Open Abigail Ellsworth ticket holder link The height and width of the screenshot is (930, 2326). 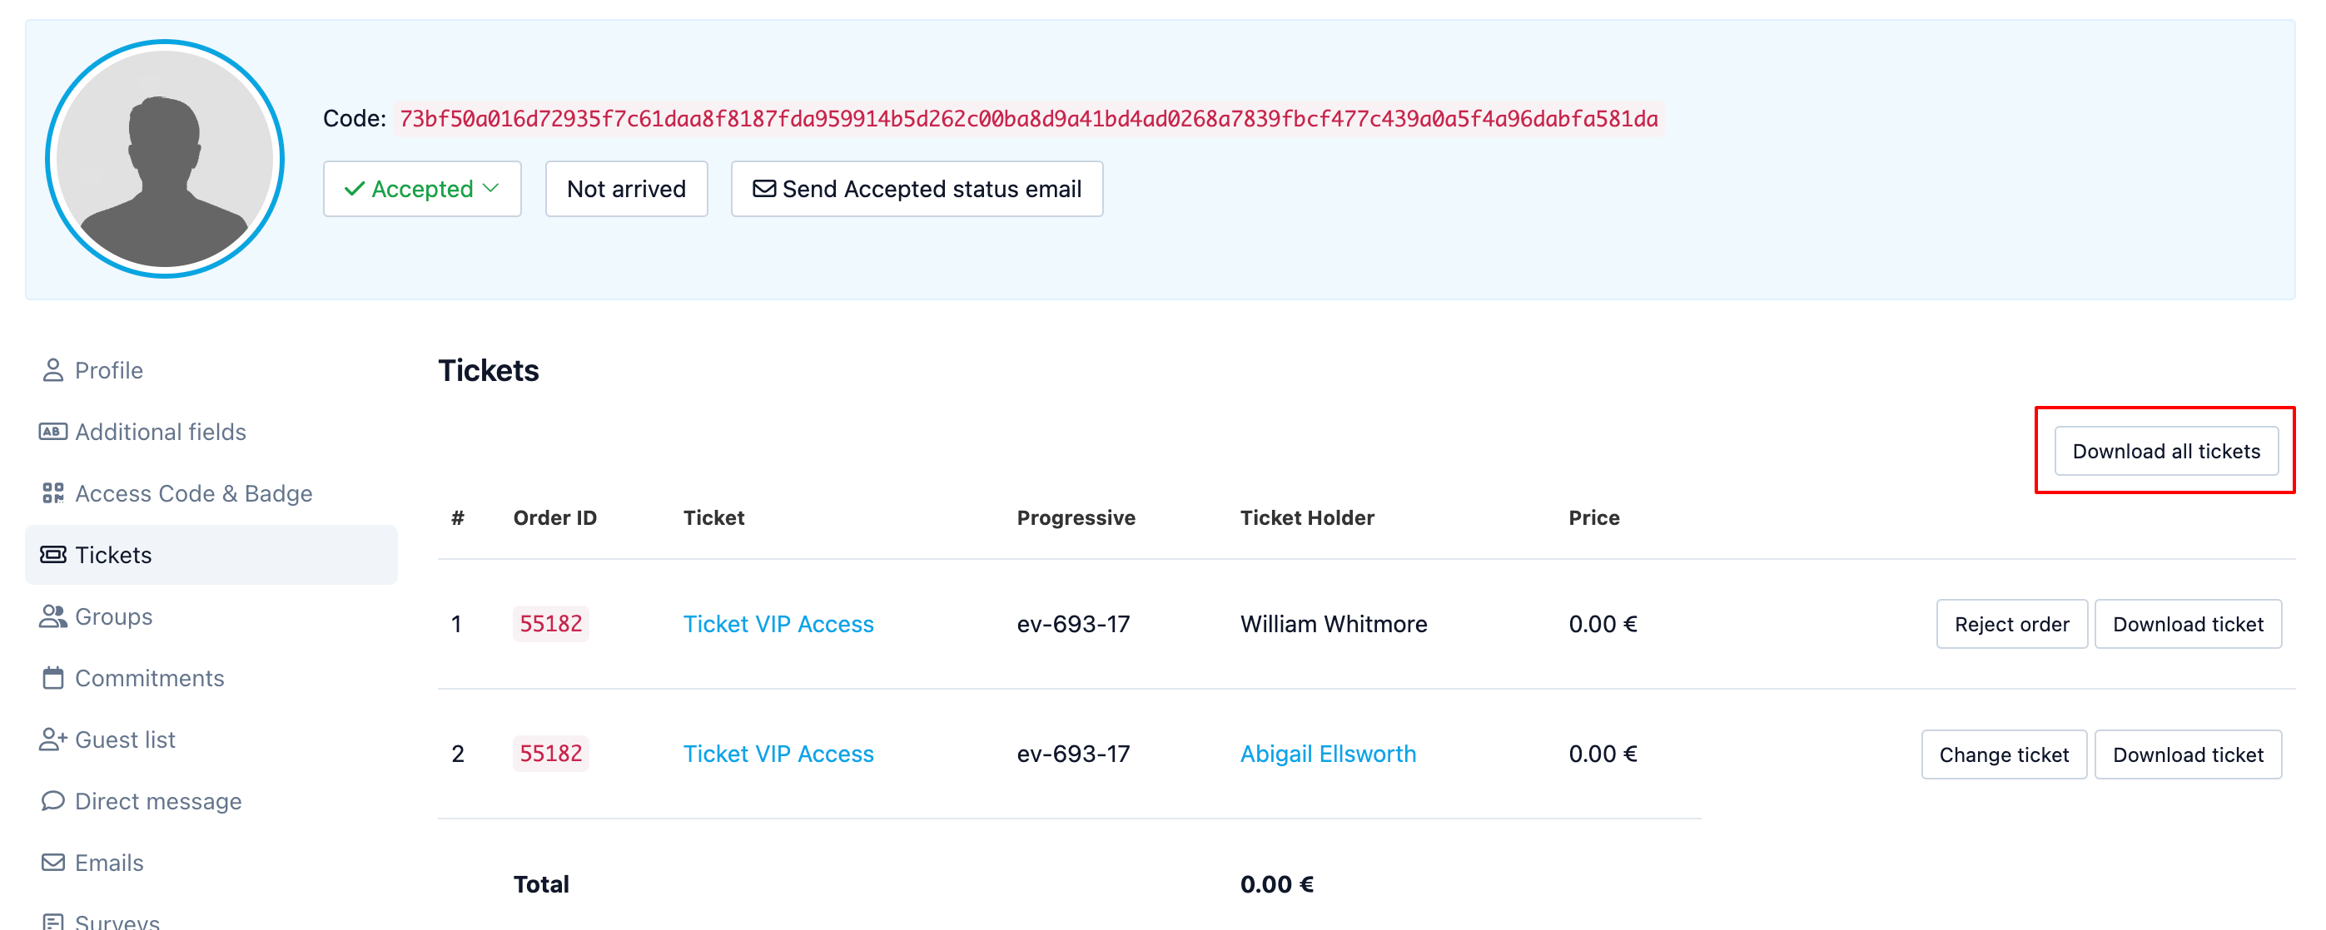[x=1327, y=754]
